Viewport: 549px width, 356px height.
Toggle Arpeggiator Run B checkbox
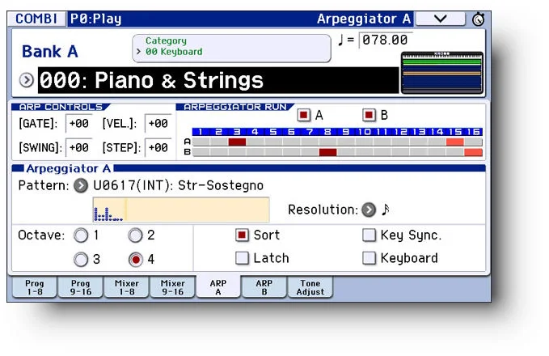pos(369,115)
